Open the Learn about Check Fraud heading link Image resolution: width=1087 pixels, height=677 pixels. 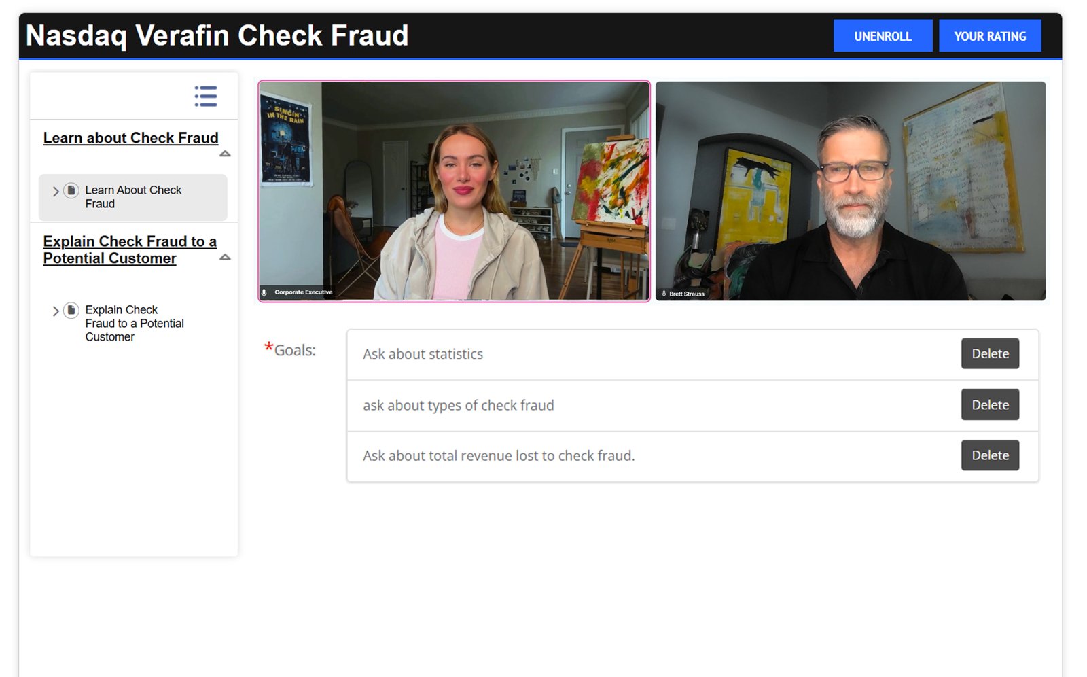coord(130,138)
